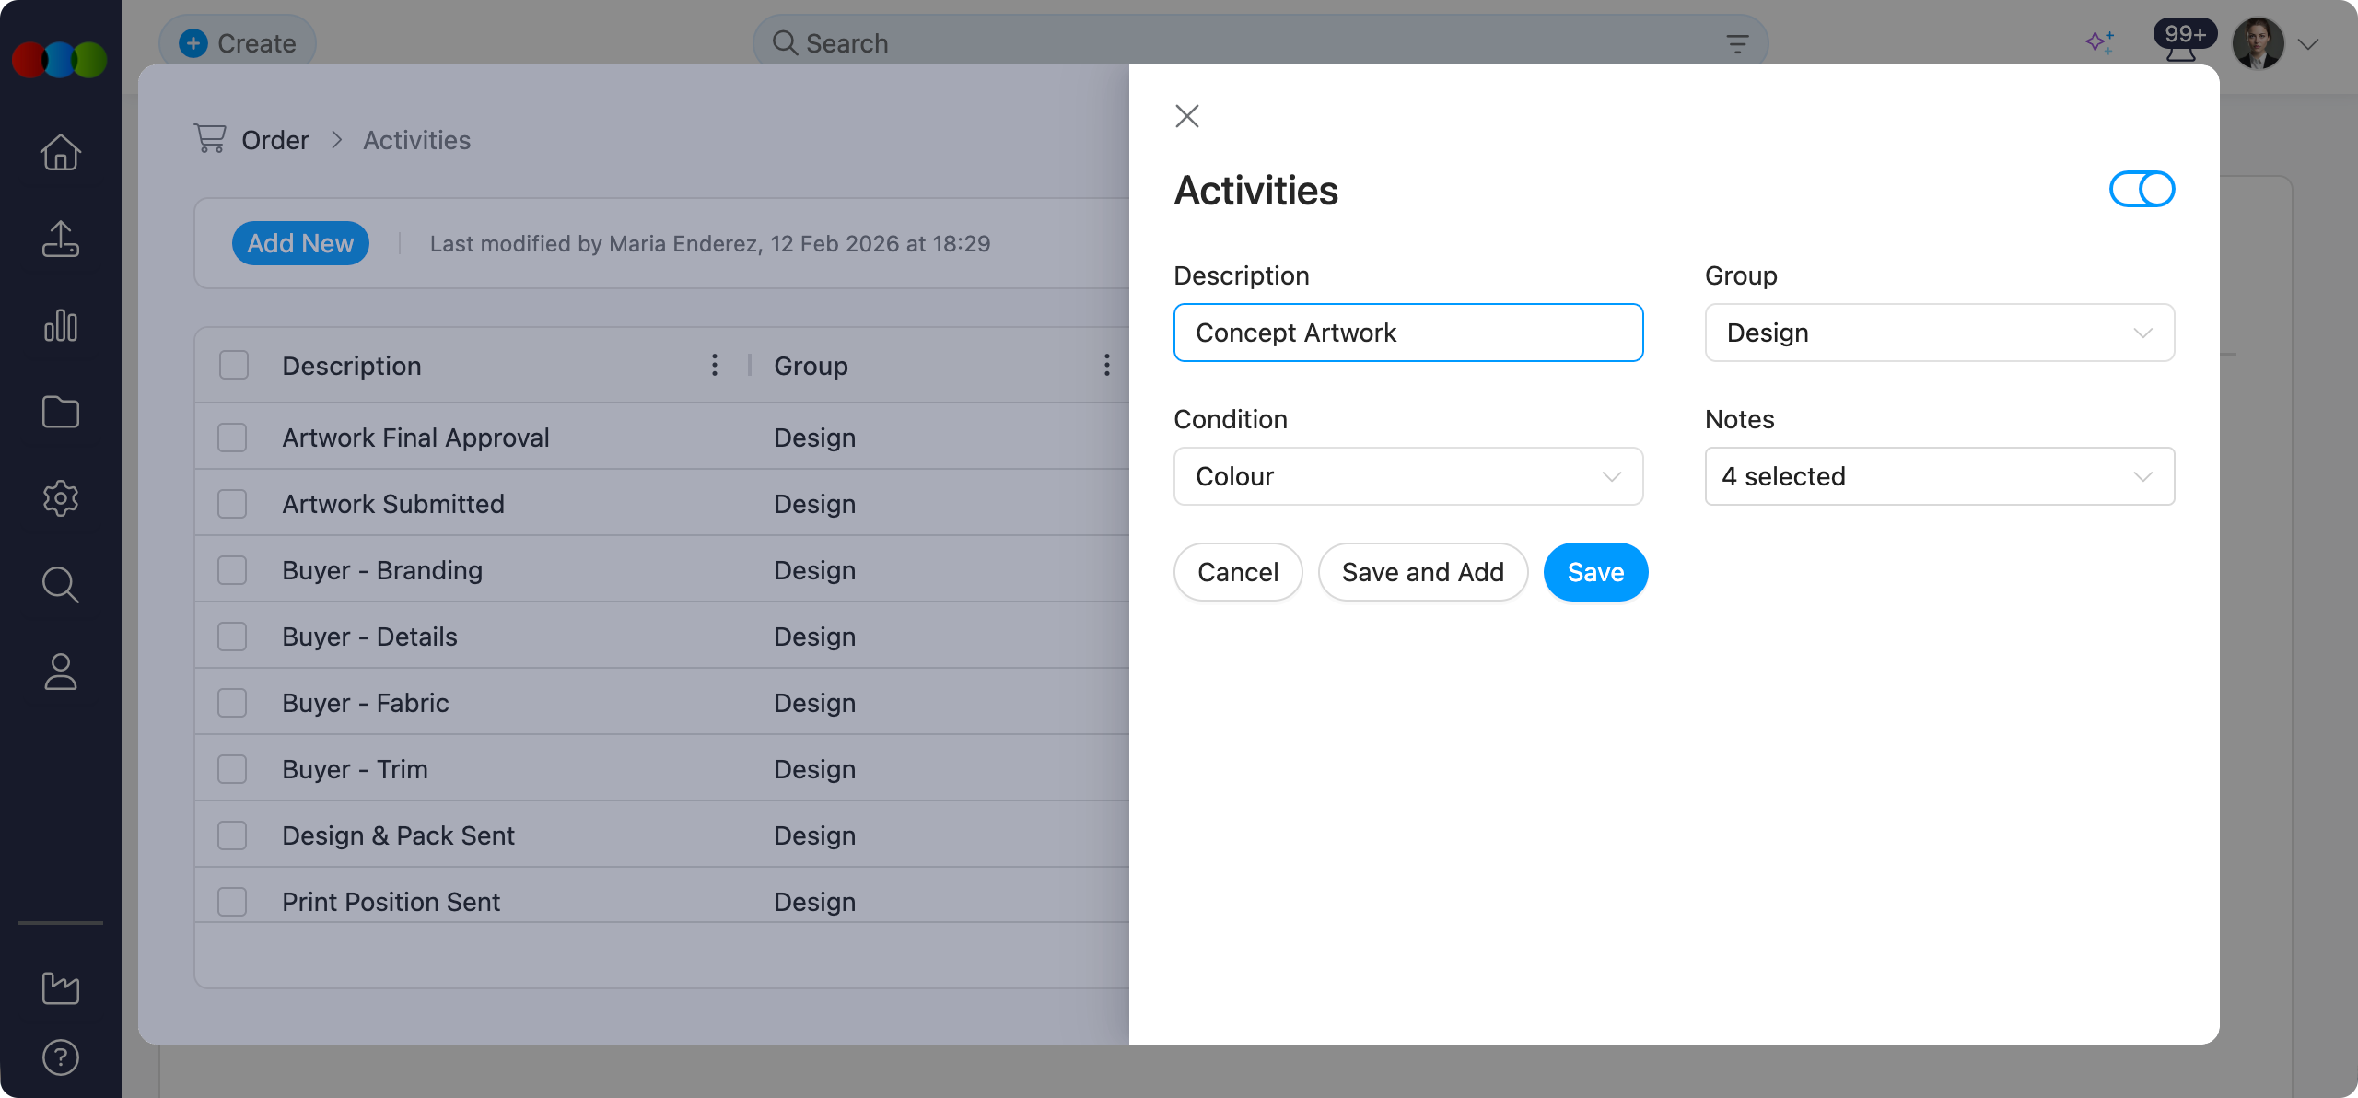The image size is (2358, 1098).
Task: Check the Artwork Final Approval checkbox
Action: pos(232,437)
